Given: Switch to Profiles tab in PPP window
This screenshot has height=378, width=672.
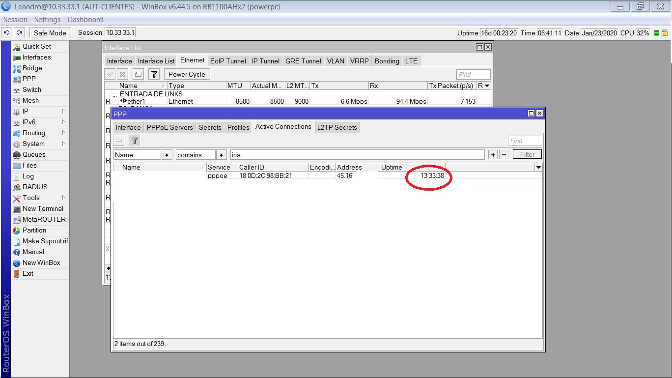Looking at the screenshot, I should coord(238,127).
